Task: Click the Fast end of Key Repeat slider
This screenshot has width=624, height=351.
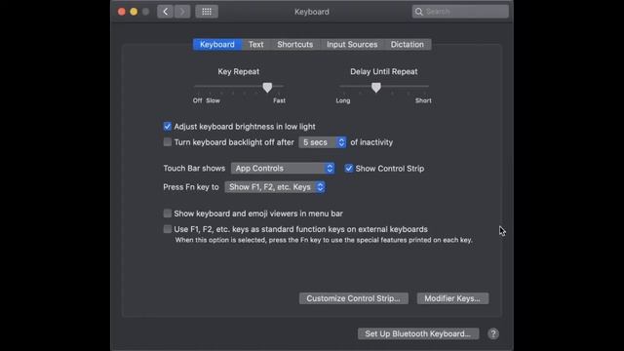Action: pos(279,100)
